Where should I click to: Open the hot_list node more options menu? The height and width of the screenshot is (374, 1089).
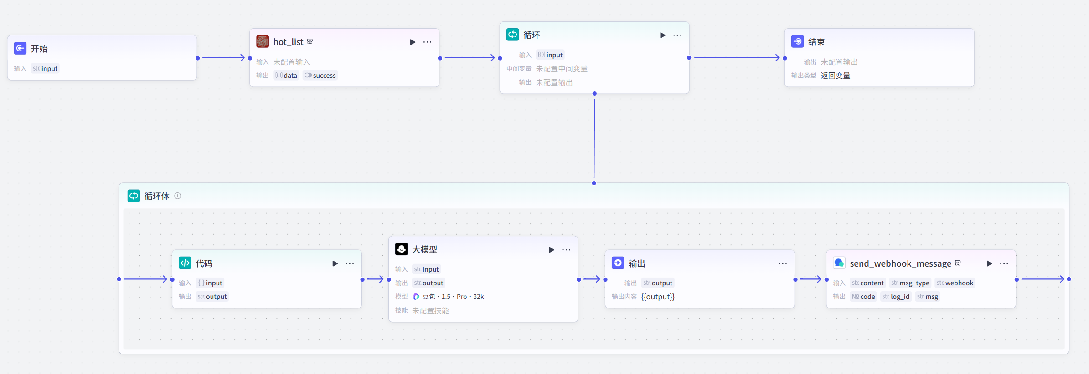(x=427, y=42)
